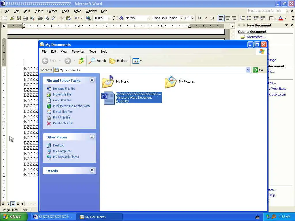Open Word's Table menu

77,11
